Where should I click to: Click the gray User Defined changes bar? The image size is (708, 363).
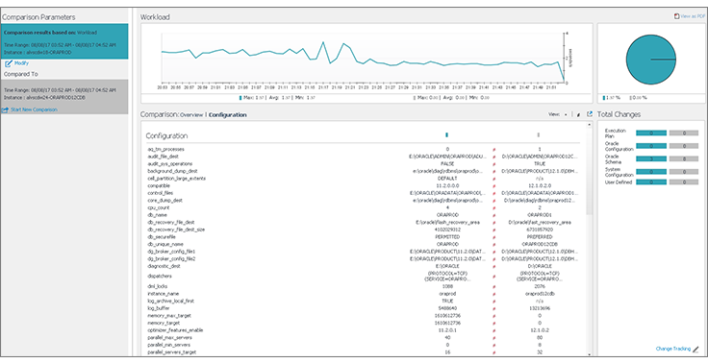684,182
